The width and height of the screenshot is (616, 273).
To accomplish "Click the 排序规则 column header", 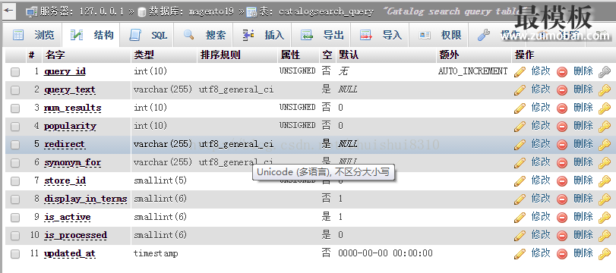I will [220, 55].
